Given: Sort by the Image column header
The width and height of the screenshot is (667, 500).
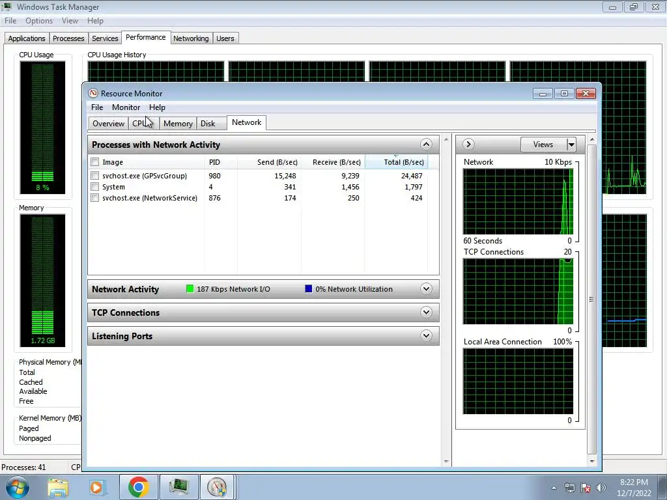Looking at the screenshot, I should tap(147, 162).
